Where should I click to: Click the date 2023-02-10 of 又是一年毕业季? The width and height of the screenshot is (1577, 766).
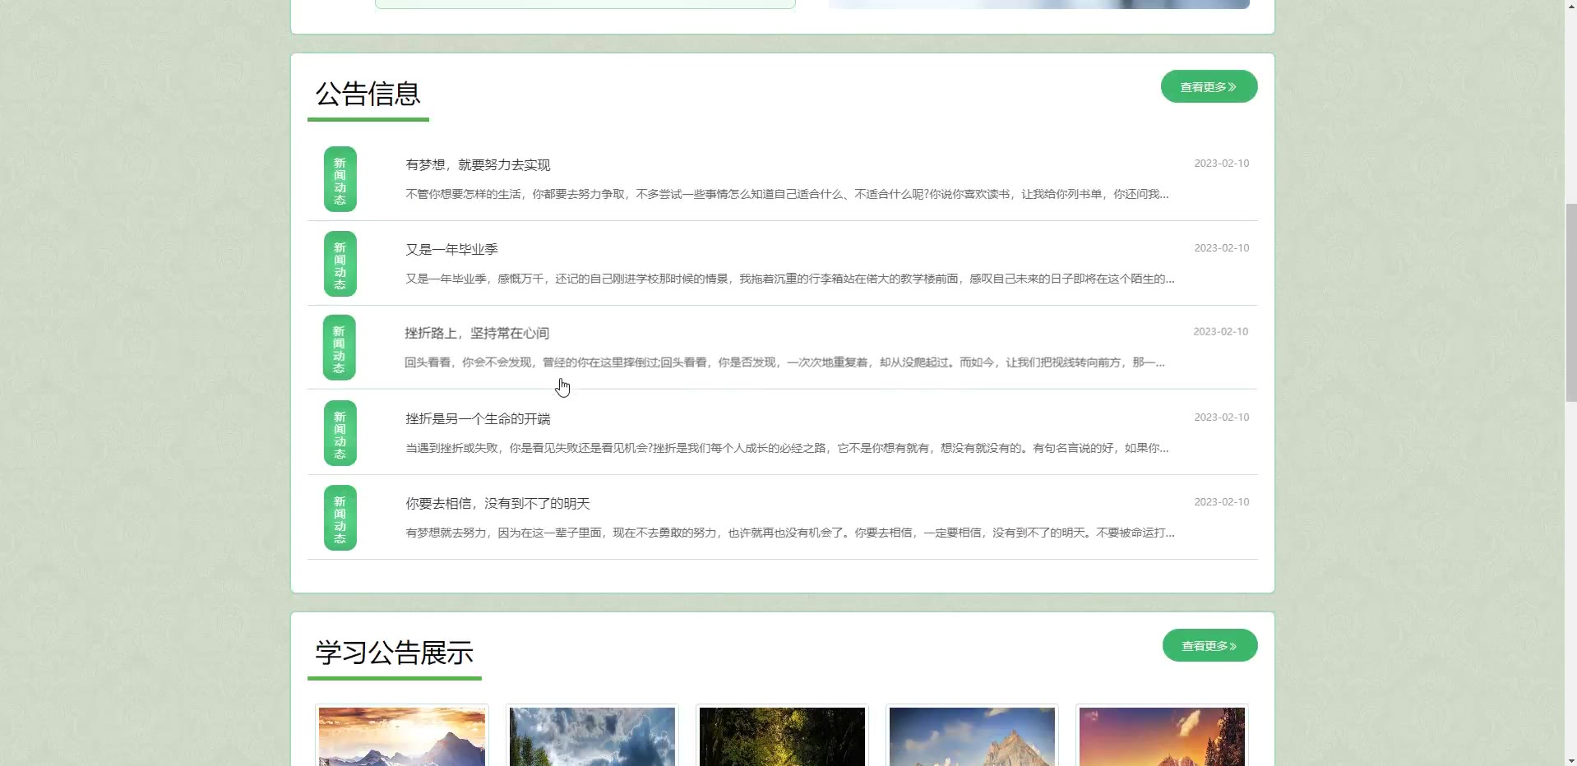pos(1221,248)
